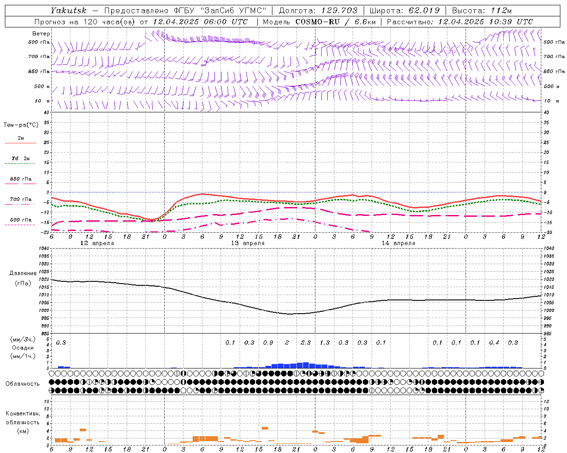Click the 'Долгота: 129.703' header field
Screen dimensions: 567x453
click(x=318, y=11)
